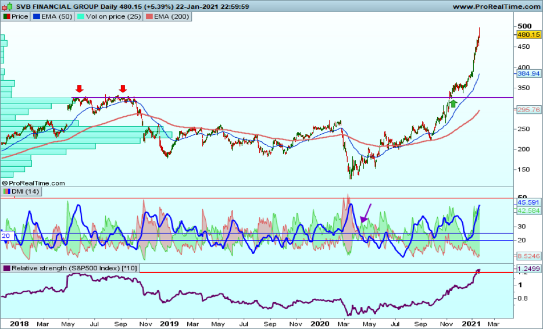This screenshot has height=329, width=543.
Task: Click the blue EMA (50) color swatch
Action: point(37,17)
